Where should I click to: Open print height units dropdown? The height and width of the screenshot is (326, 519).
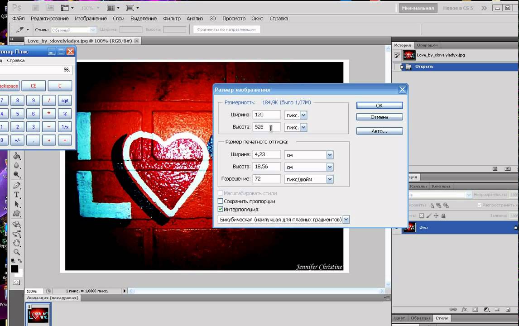click(x=330, y=167)
